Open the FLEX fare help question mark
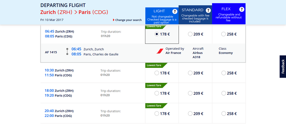The image size is (286, 126). [242, 9]
